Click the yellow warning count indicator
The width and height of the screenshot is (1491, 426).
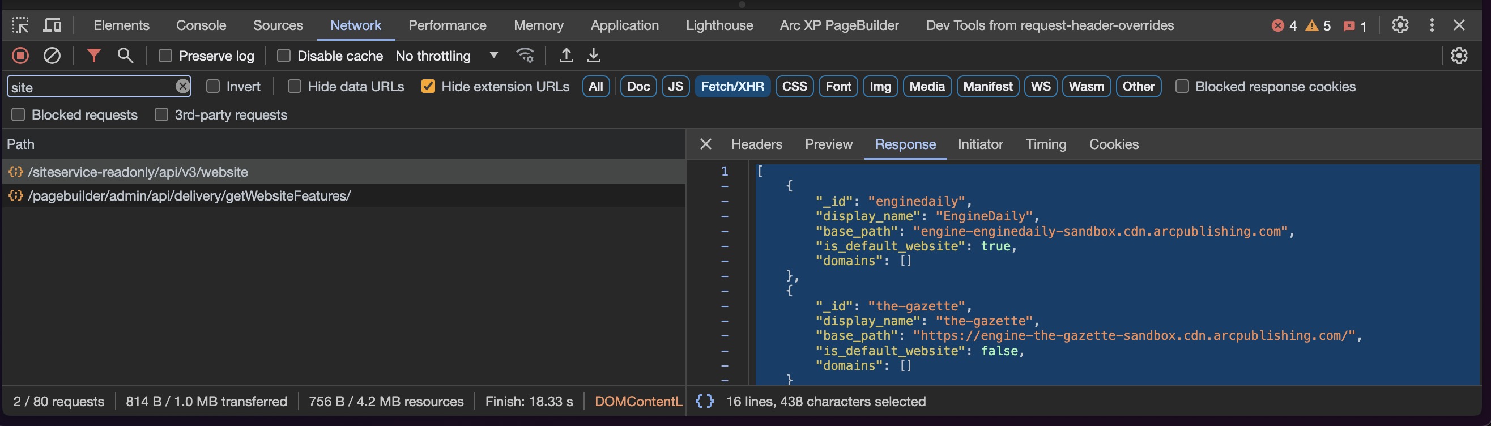point(1319,25)
